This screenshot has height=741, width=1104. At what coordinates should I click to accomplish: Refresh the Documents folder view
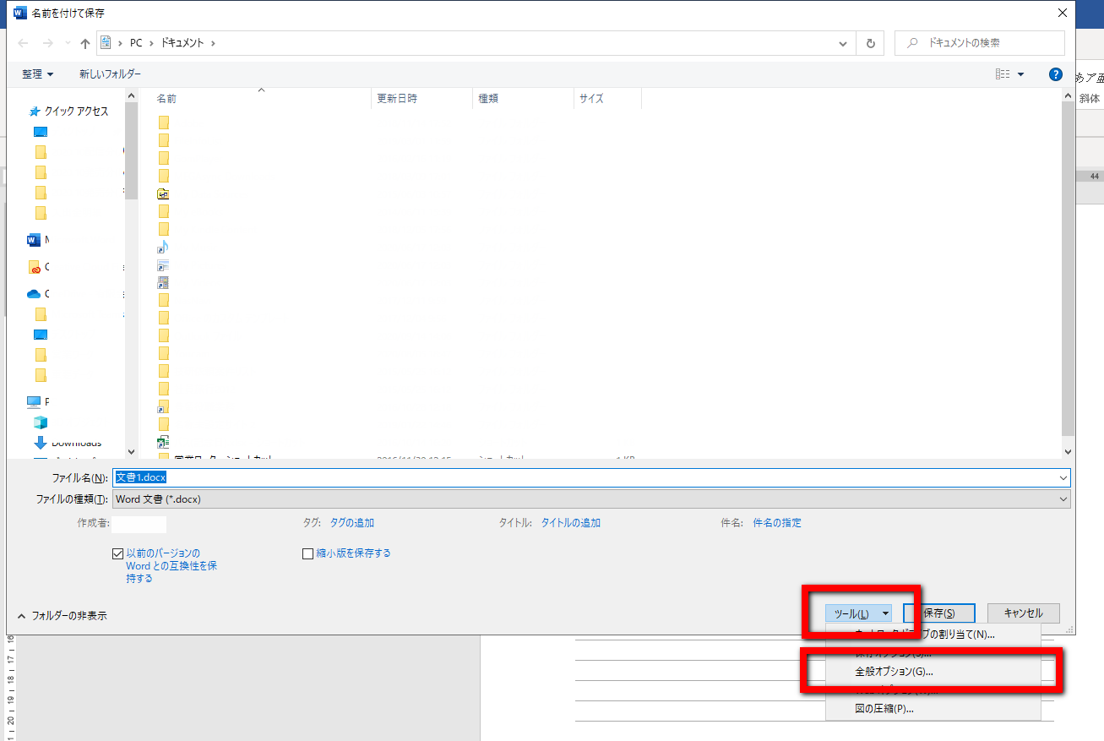point(870,43)
